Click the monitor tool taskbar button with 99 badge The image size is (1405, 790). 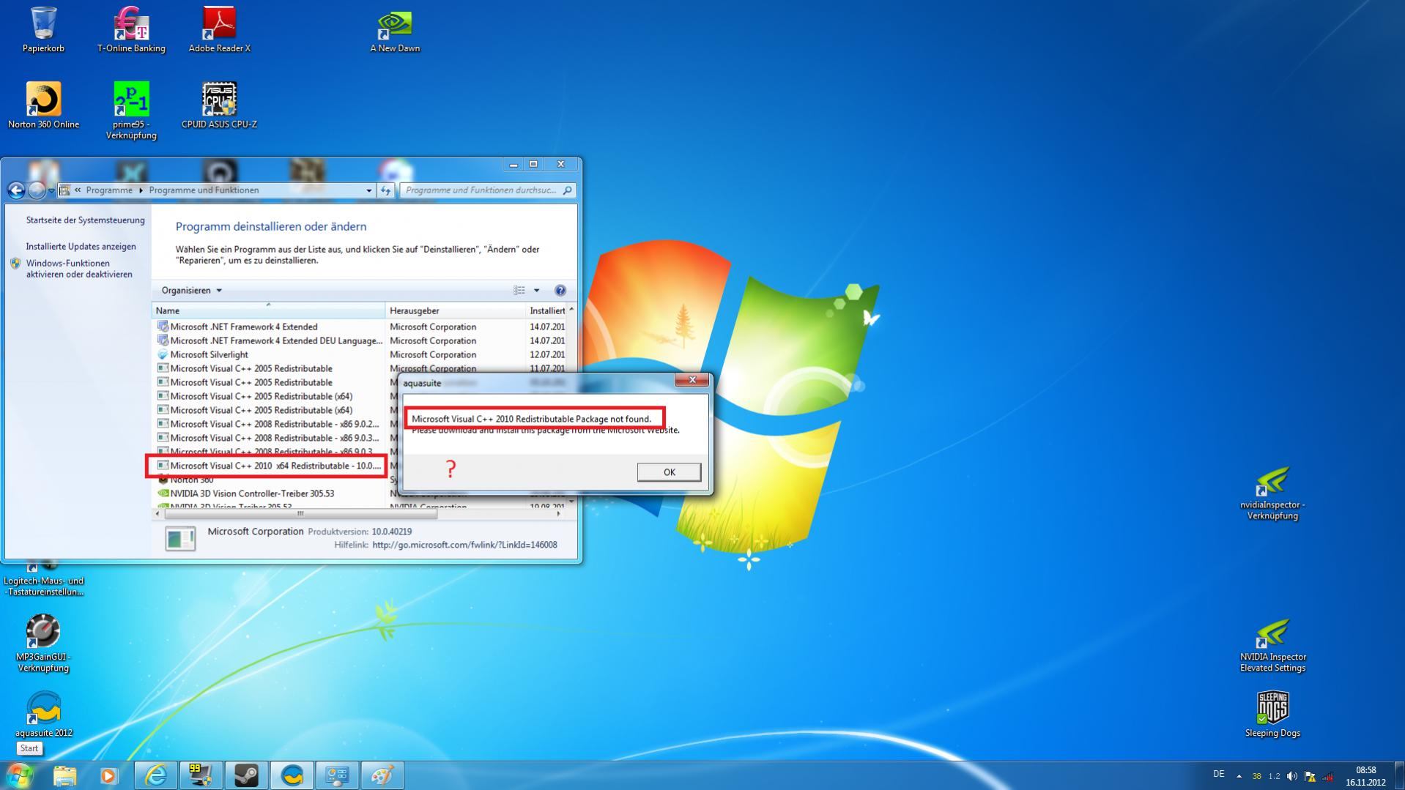click(201, 775)
